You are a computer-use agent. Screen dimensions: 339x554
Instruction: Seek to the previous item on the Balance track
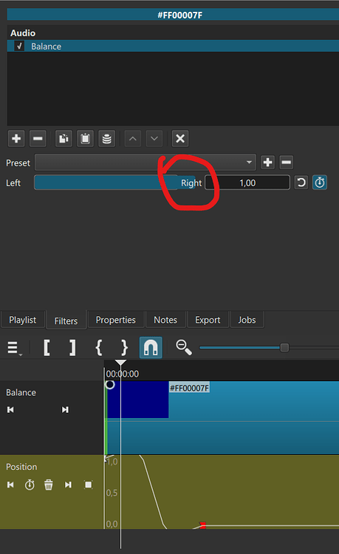point(10,409)
